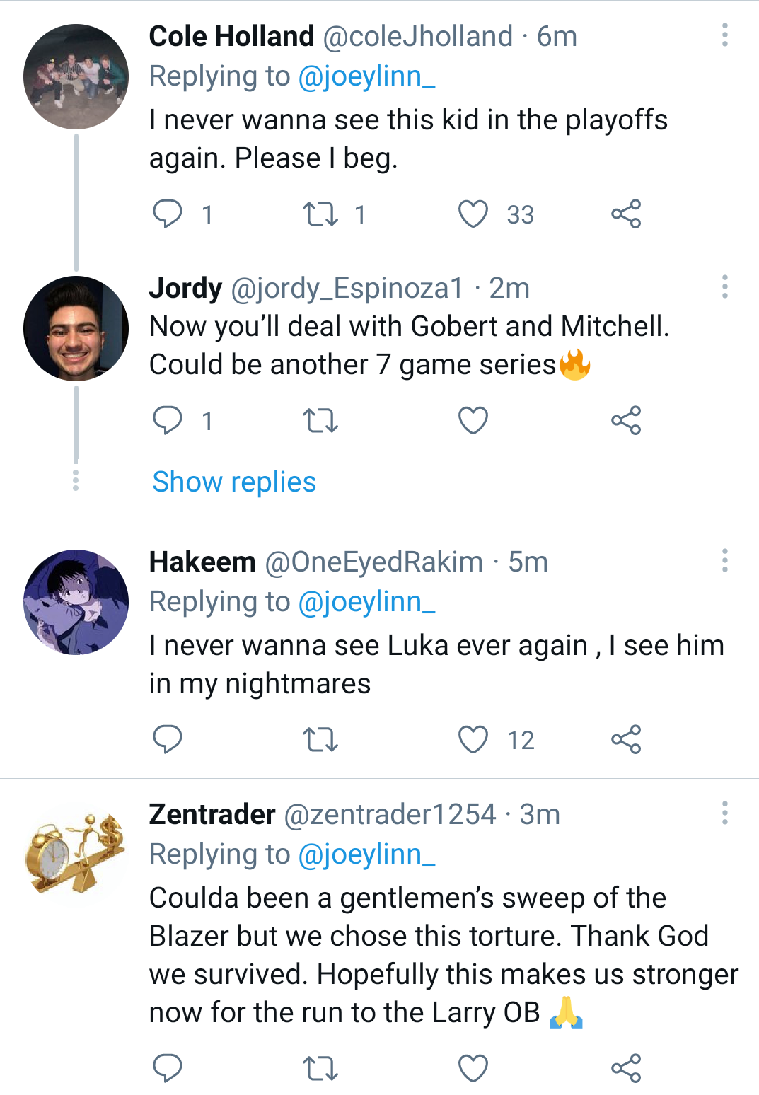Screen dimensions: 759x1095
Task: Share Zentrader's tweet
Action: pyautogui.click(x=626, y=1068)
